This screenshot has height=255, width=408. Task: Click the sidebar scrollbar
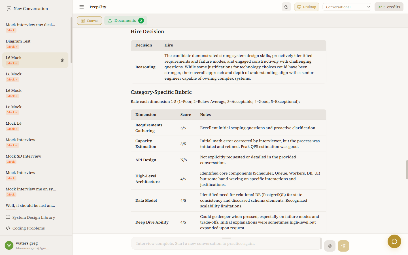(x=71, y=40)
